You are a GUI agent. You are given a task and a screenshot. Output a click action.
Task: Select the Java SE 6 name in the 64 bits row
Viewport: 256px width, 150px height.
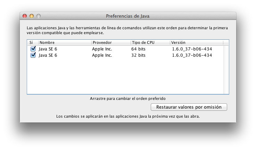coord(48,49)
